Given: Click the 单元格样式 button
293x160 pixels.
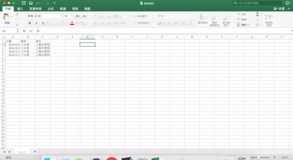Looking at the screenshot, I should pos(226,20).
